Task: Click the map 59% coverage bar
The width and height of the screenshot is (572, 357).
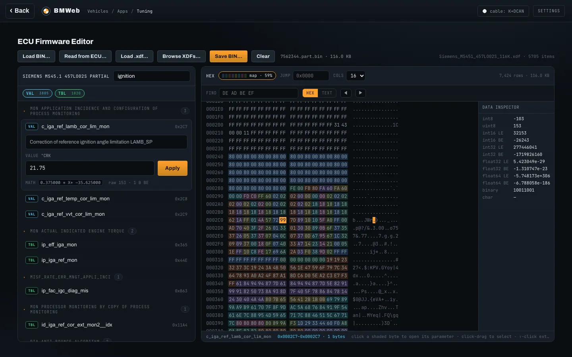Action: [x=247, y=75]
